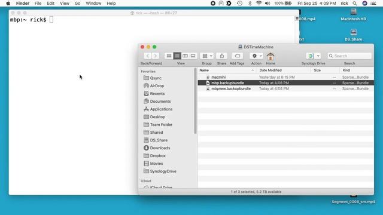Click the Synology Drive toolbar icon

(x=311, y=56)
